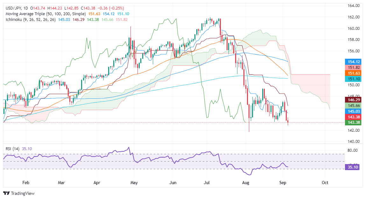Image resolution: width=366 pixels, height=199 pixels.
Task: Click the RSI (14) indicator label
Action: [x=13, y=149]
